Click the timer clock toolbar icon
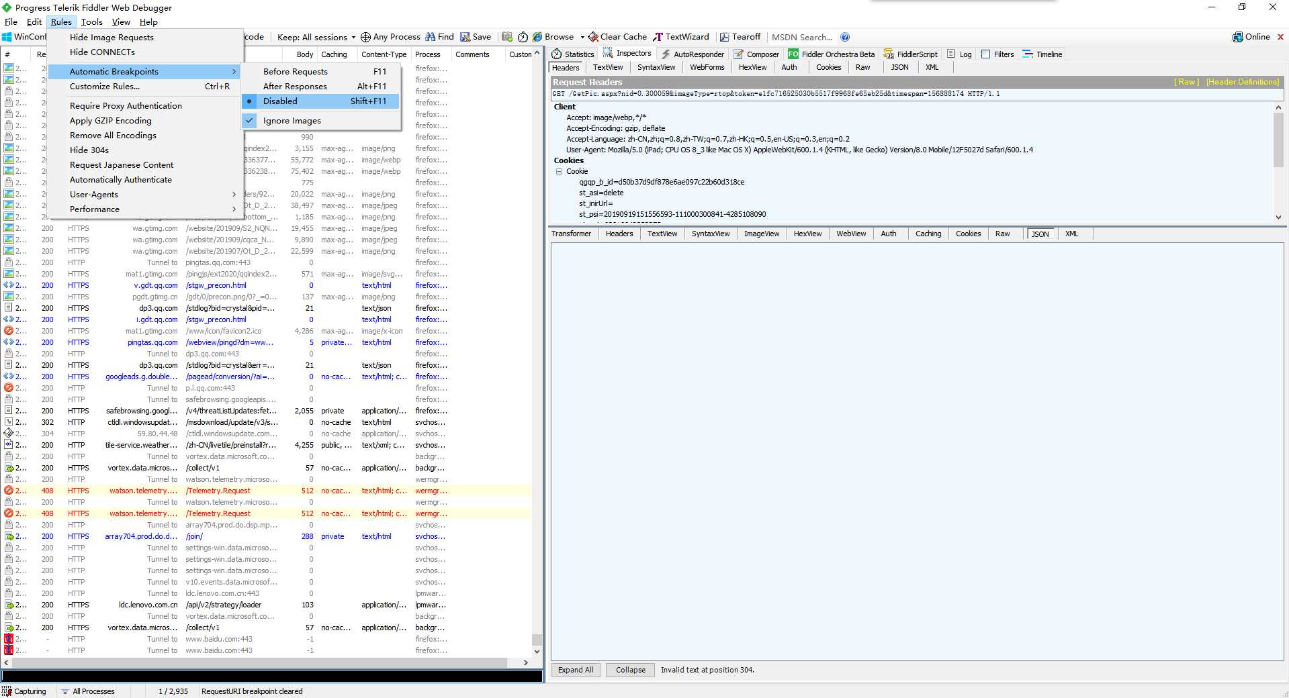This screenshot has width=1289, height=698. pyautogui.click(x=523, y=37)
